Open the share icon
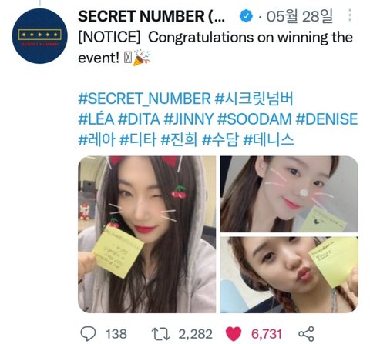The height and width of the screenshot is (344, 370). [306, 334]
